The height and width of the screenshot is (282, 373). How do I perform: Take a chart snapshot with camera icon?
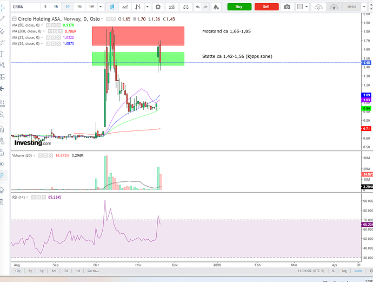287,6
